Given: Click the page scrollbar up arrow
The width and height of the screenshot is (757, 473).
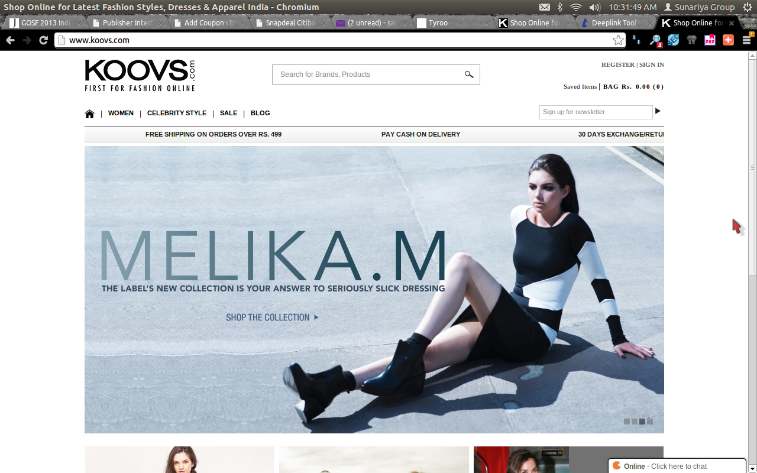Looking at the screenshot, I should [x=752, y=56].
